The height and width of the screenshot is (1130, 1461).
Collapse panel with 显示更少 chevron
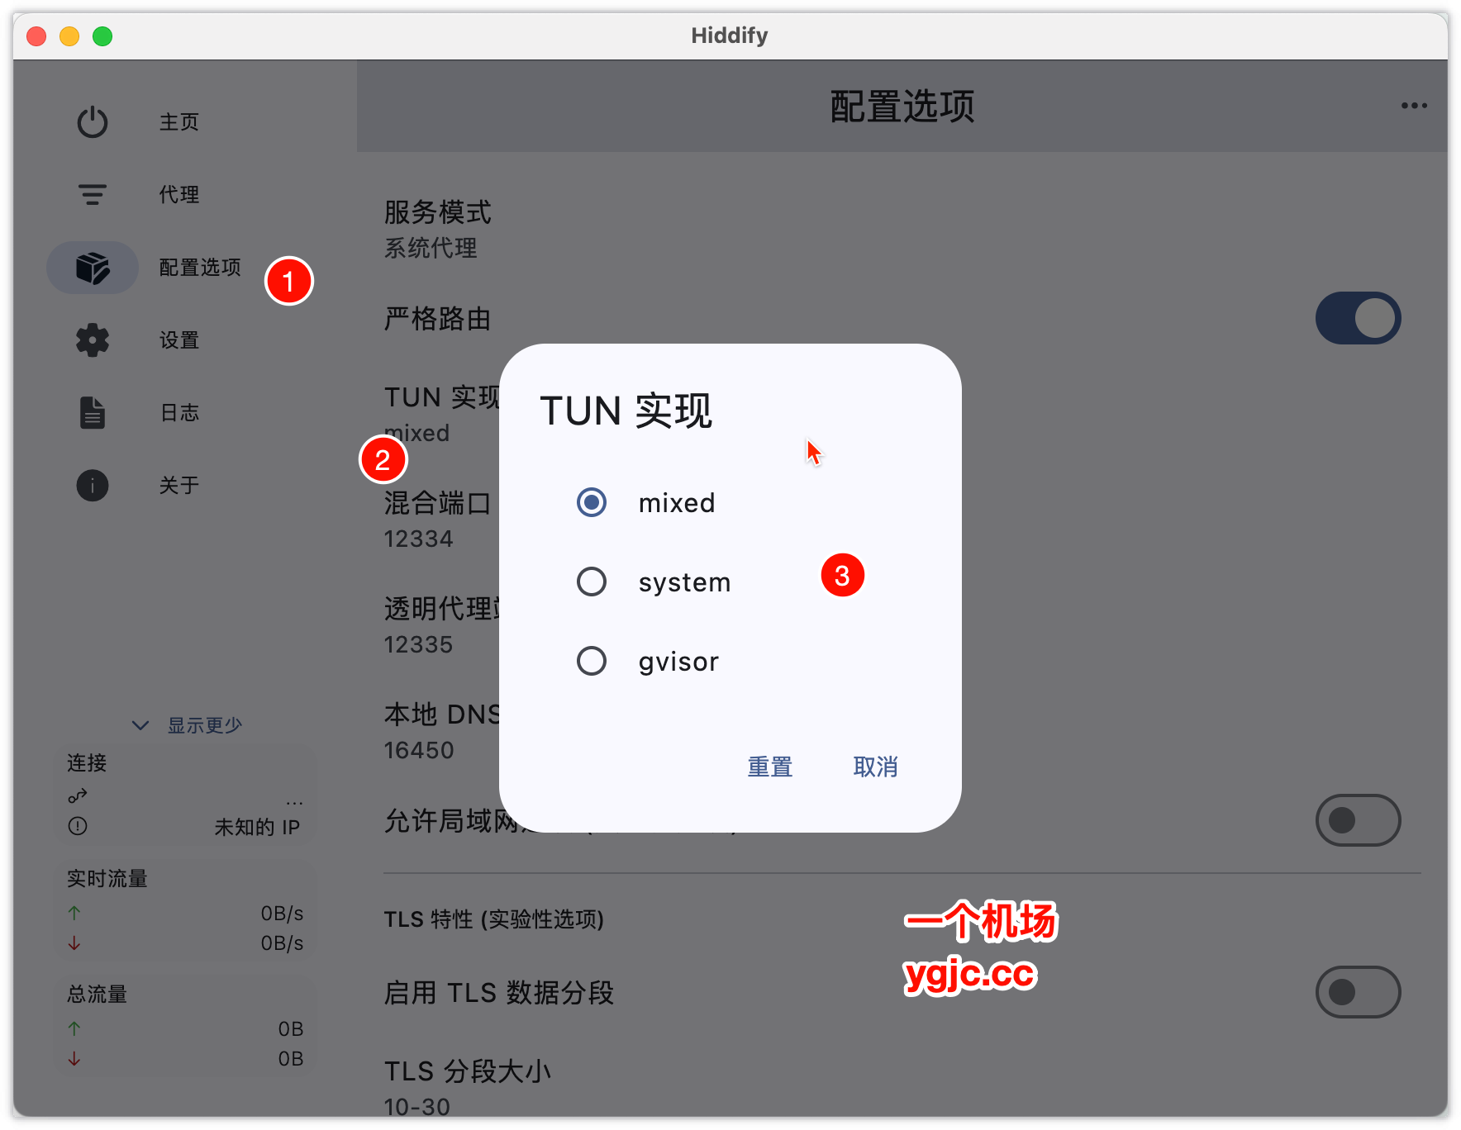[140, 725]
